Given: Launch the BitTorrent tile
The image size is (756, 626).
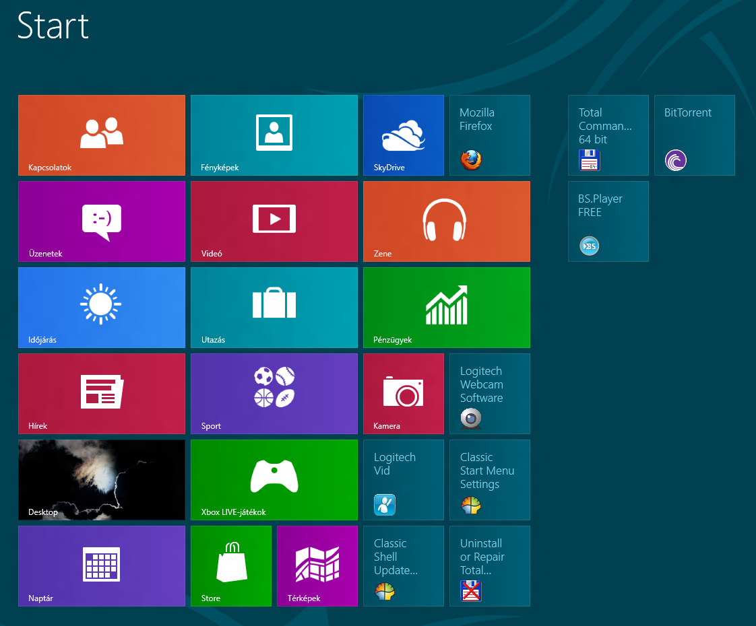Looking at the screenshot, I should tap(695, 135).
